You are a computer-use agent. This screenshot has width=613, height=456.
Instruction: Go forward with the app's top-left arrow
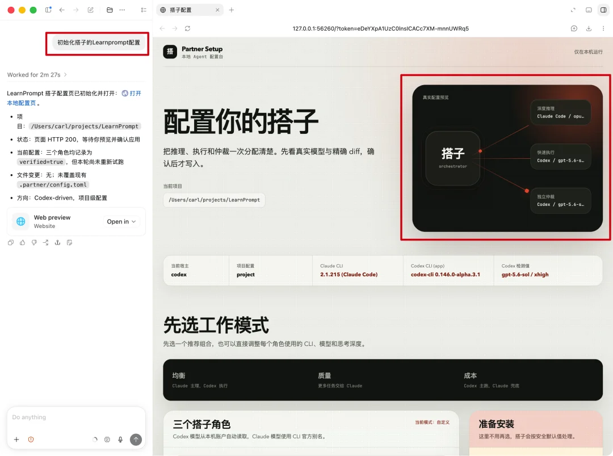[76, 10]
